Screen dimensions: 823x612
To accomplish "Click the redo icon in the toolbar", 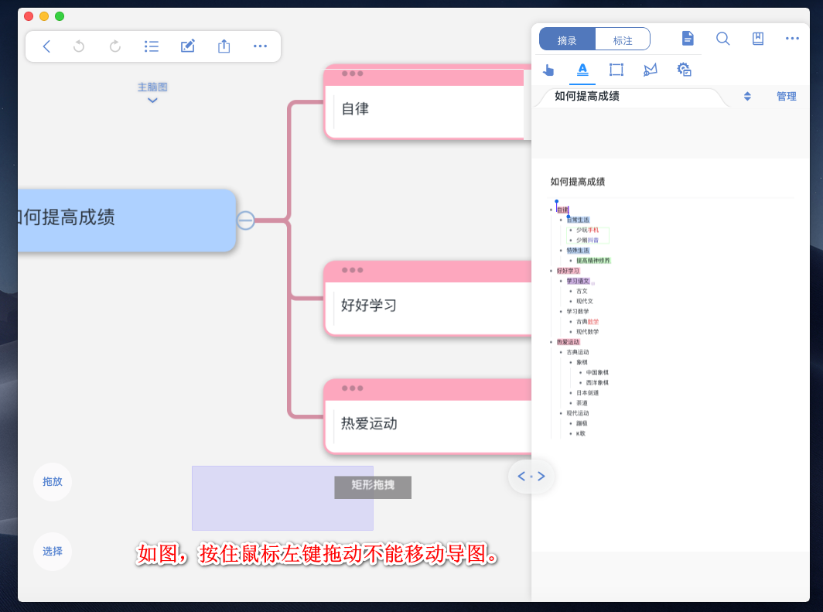I will (115, 46).
